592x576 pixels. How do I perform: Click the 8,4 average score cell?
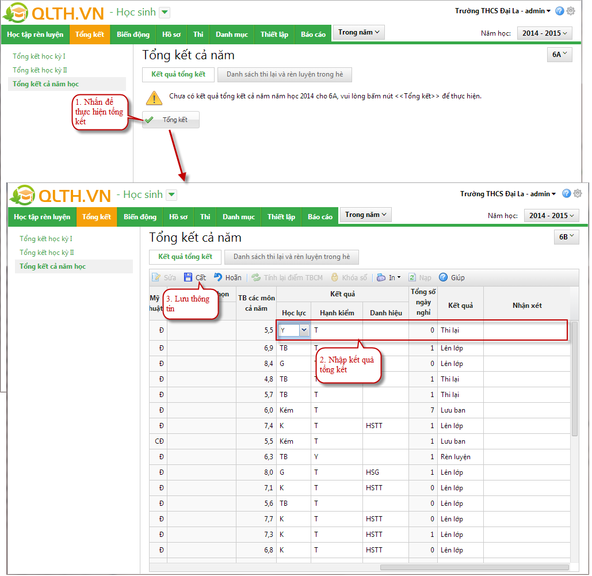pos(257,363)
